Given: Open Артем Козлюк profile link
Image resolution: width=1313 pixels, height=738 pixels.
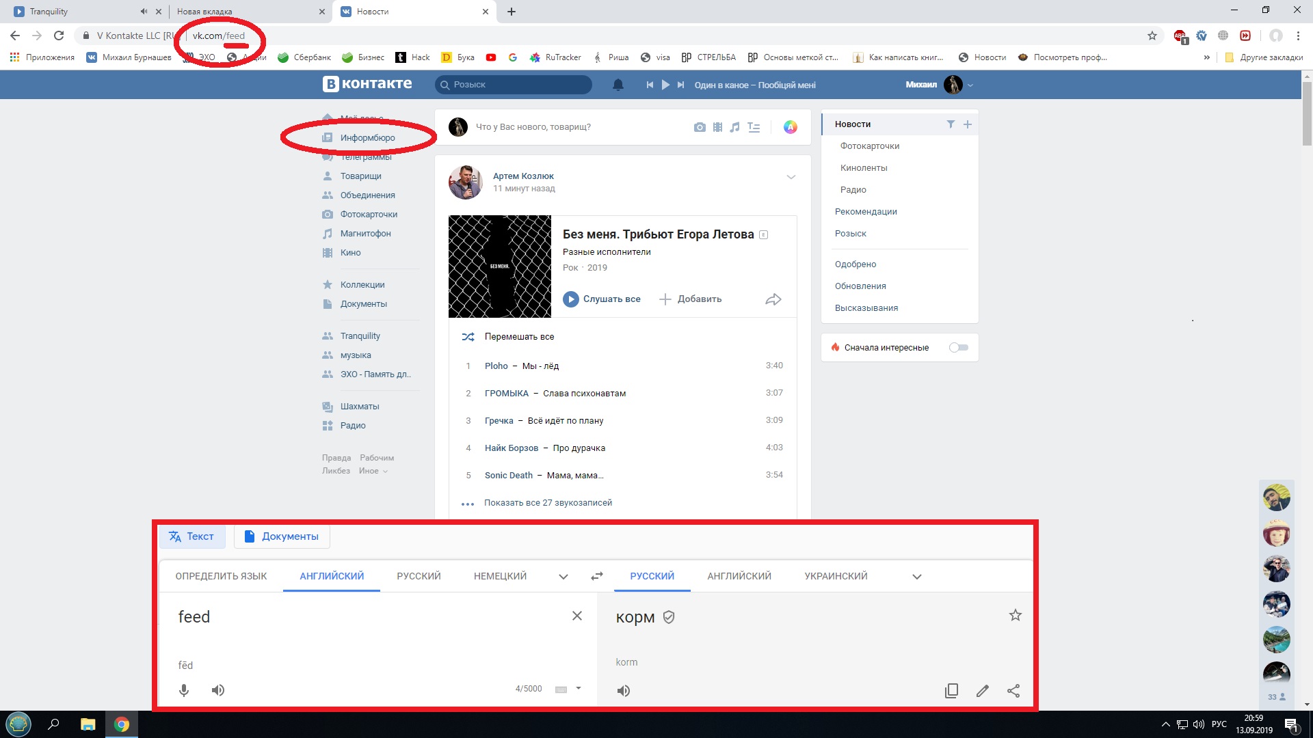Looking at the screenshot, I should [x=523, y=176].
